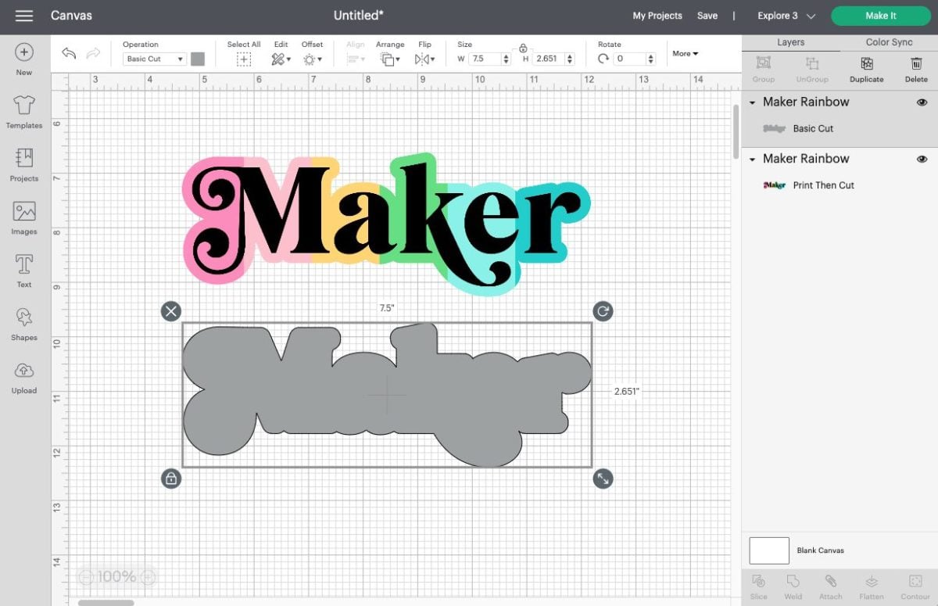Click the Duplicate layer icon

click(866, 63)
